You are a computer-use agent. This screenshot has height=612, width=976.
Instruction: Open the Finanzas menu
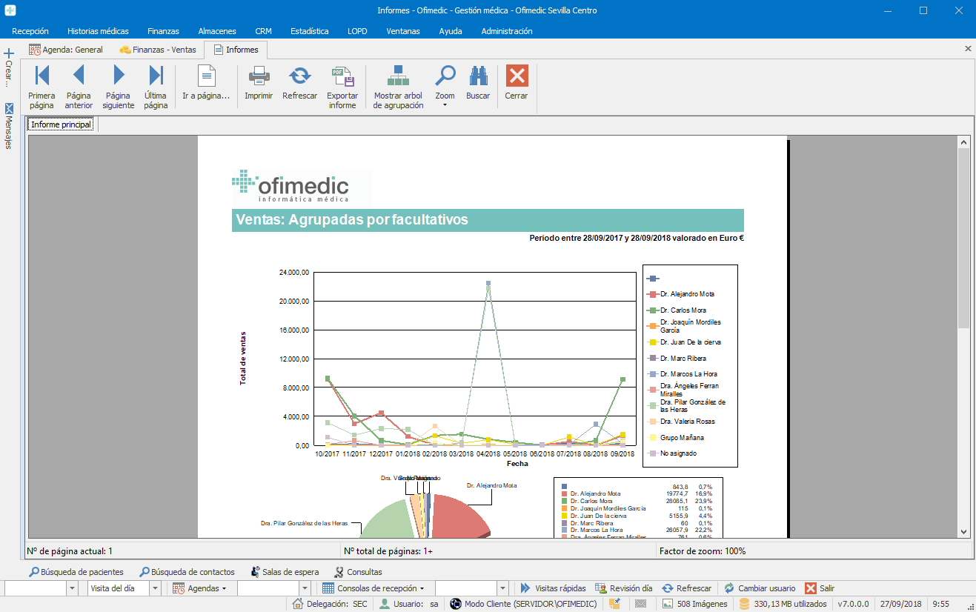tap(163, 31)
